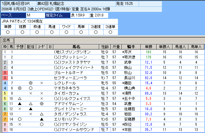Viewport: 205px width, 133px height.
Task: Sort by 単勝人 column header
Action: click(x=164, y=47)
